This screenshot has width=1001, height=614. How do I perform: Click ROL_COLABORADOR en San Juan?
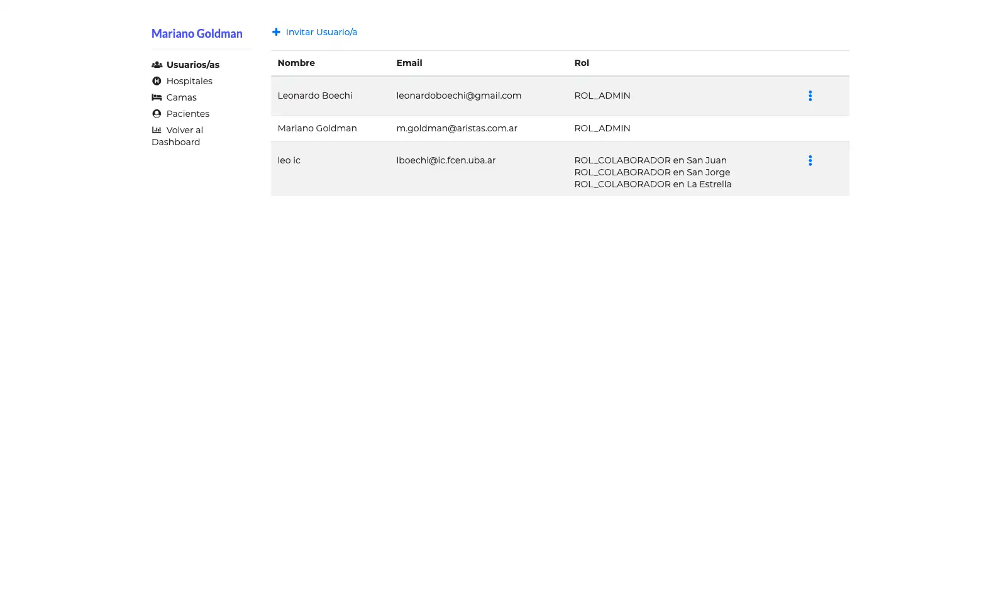point(650,160)
